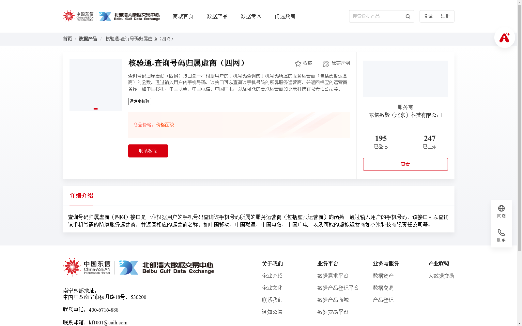Click the product image thumbnail

coord(95,85)
